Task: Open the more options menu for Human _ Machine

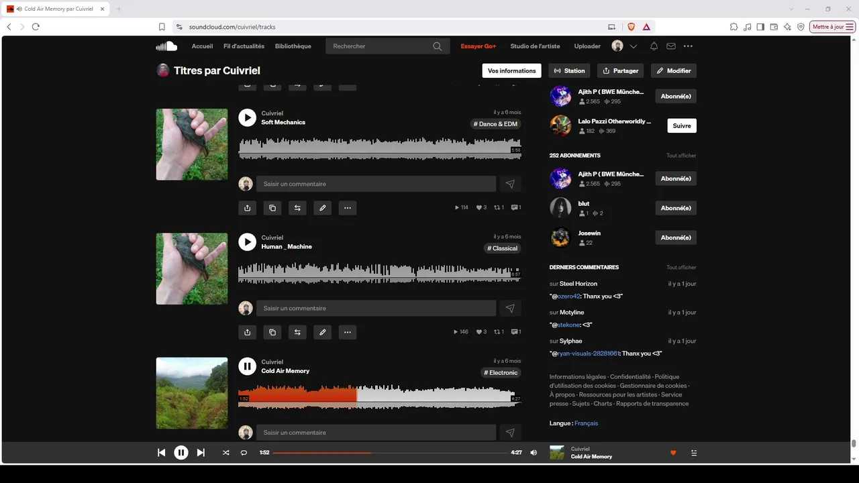Action: (348, 332)
